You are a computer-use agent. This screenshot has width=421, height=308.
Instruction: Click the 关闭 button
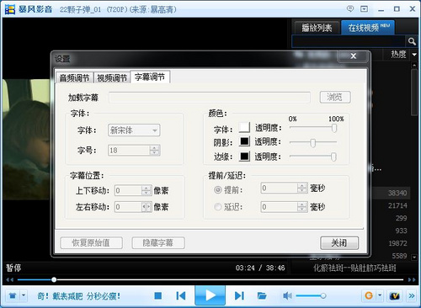pos(339,242)
